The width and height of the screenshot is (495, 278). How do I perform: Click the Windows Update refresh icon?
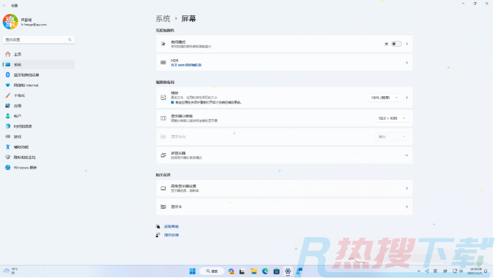pos(8,168)
